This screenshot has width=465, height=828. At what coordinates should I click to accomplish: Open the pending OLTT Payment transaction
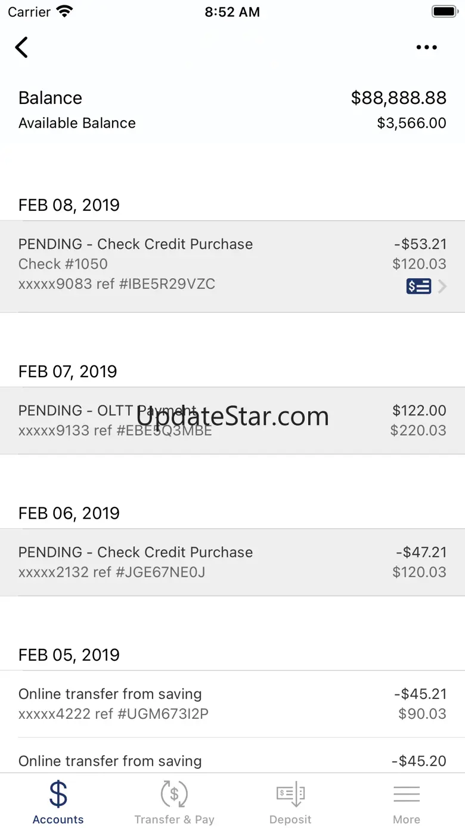click(232, 420)
